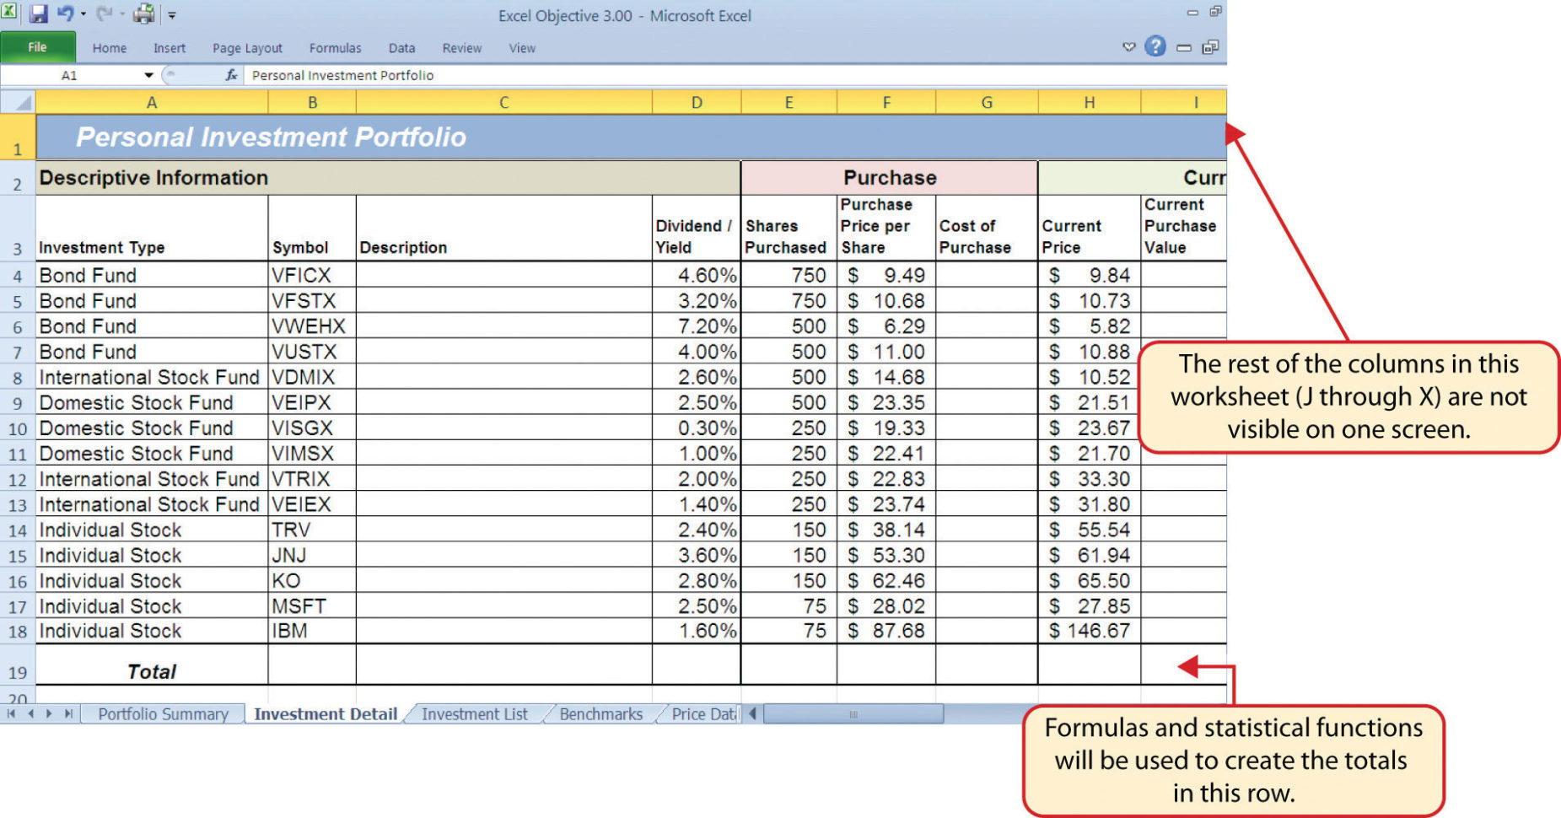Expand the Undo history dropdown
Image resolution: width=1561 pixels, height=818 pixels.
(82, 13)
